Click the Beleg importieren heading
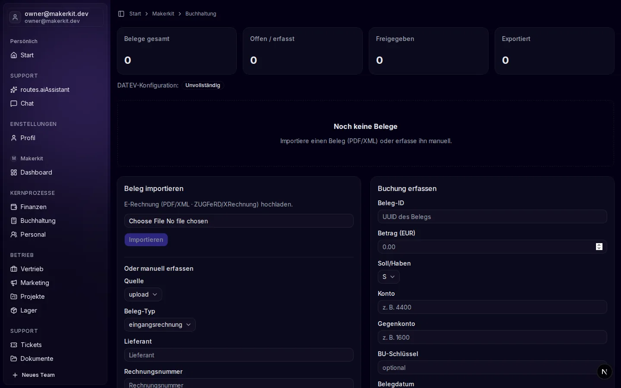 pos(154,188)
